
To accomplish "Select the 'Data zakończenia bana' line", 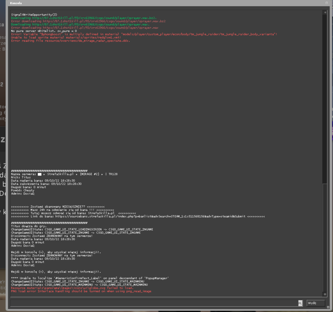I will click(46, 184).
